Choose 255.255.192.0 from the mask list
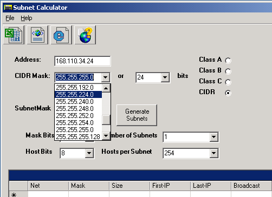 point(79,88)
